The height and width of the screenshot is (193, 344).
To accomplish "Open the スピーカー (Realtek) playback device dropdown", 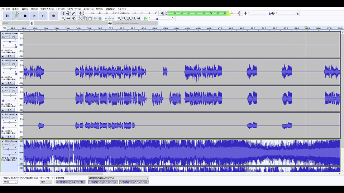I will [135, 24].
